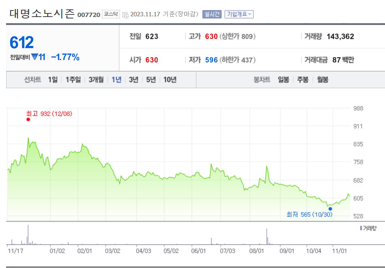Click the 거래량 value 143,362
385x268 pixels.
pyautogui.click(x=340, y=37)
